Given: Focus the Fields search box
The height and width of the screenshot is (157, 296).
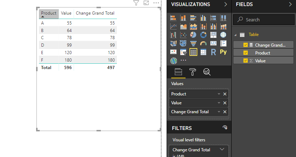Looking at the screenshot, I should (264, 20).
